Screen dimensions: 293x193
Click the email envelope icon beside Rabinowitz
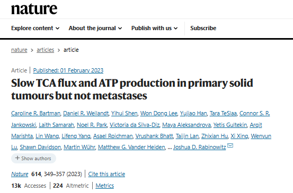[x=230, y=145]
